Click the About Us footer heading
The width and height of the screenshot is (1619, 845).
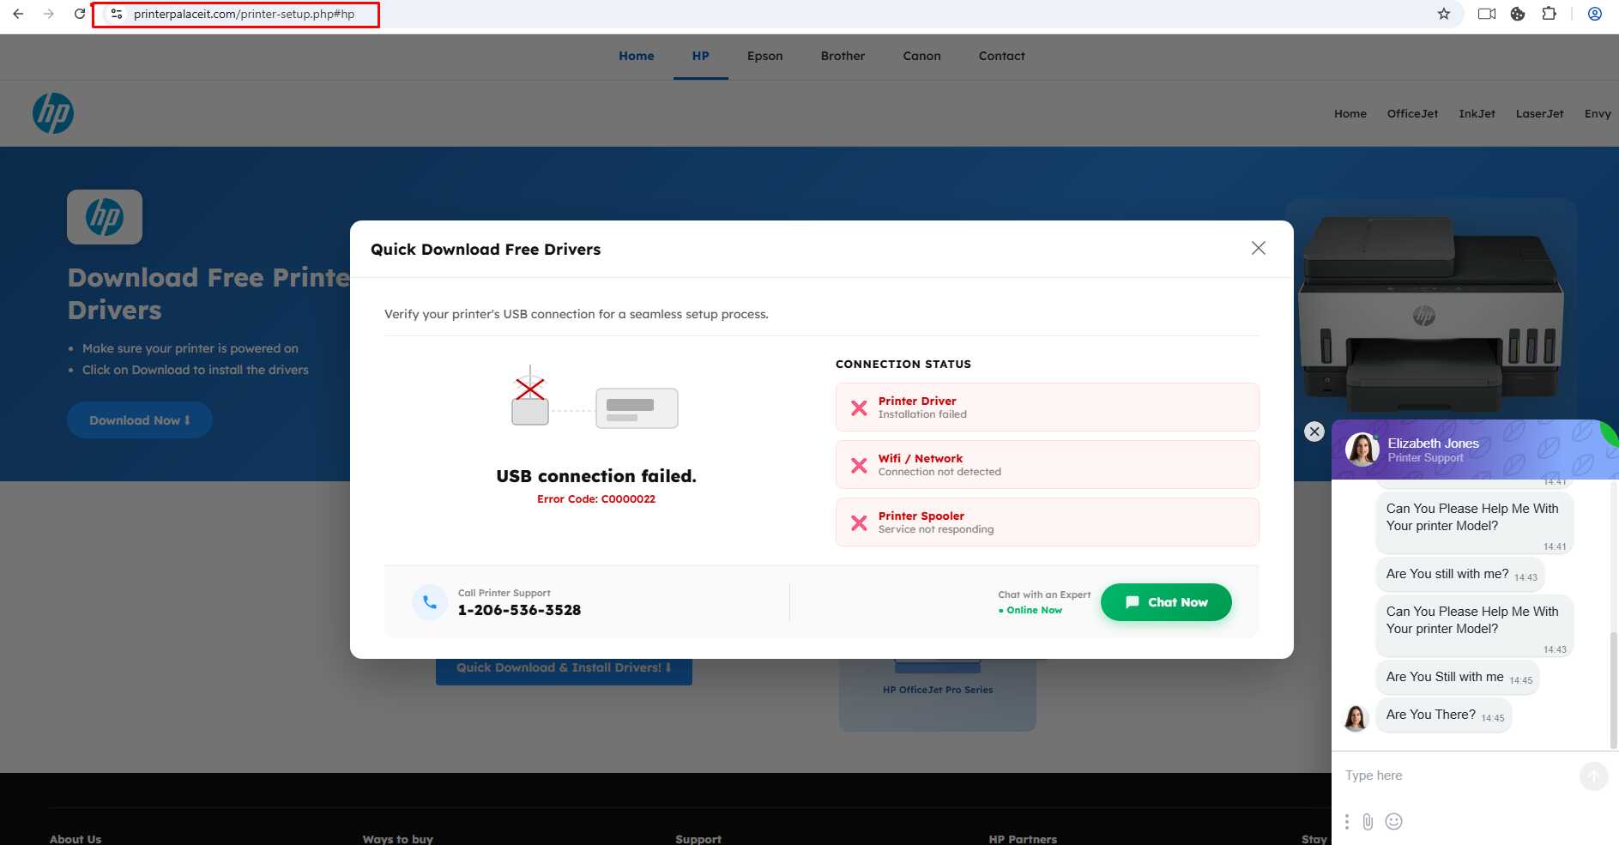click(x=76, y=839)
